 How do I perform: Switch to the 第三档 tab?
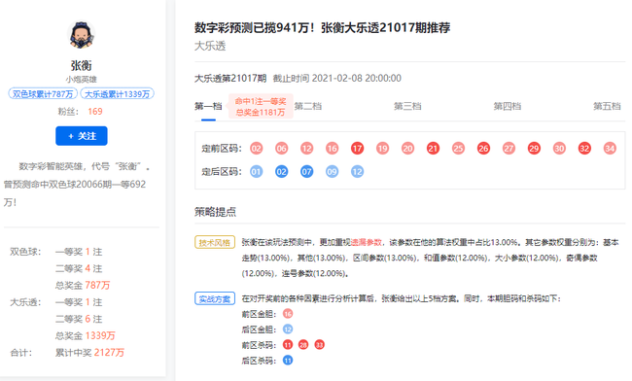(x=407, y=106)
